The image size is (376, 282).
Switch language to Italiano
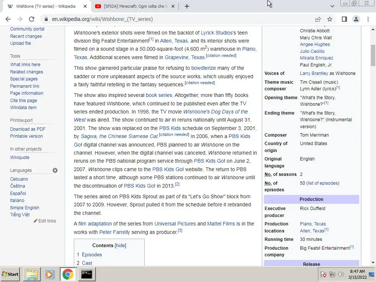[x=17, y=200]
